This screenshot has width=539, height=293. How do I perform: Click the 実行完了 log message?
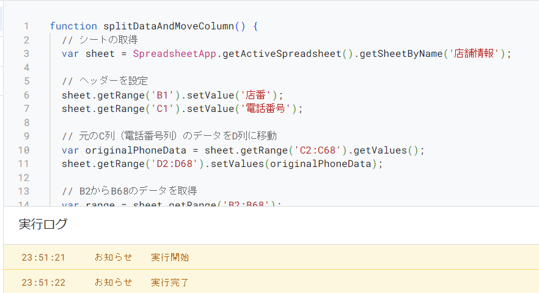click(x=170, y=283)
